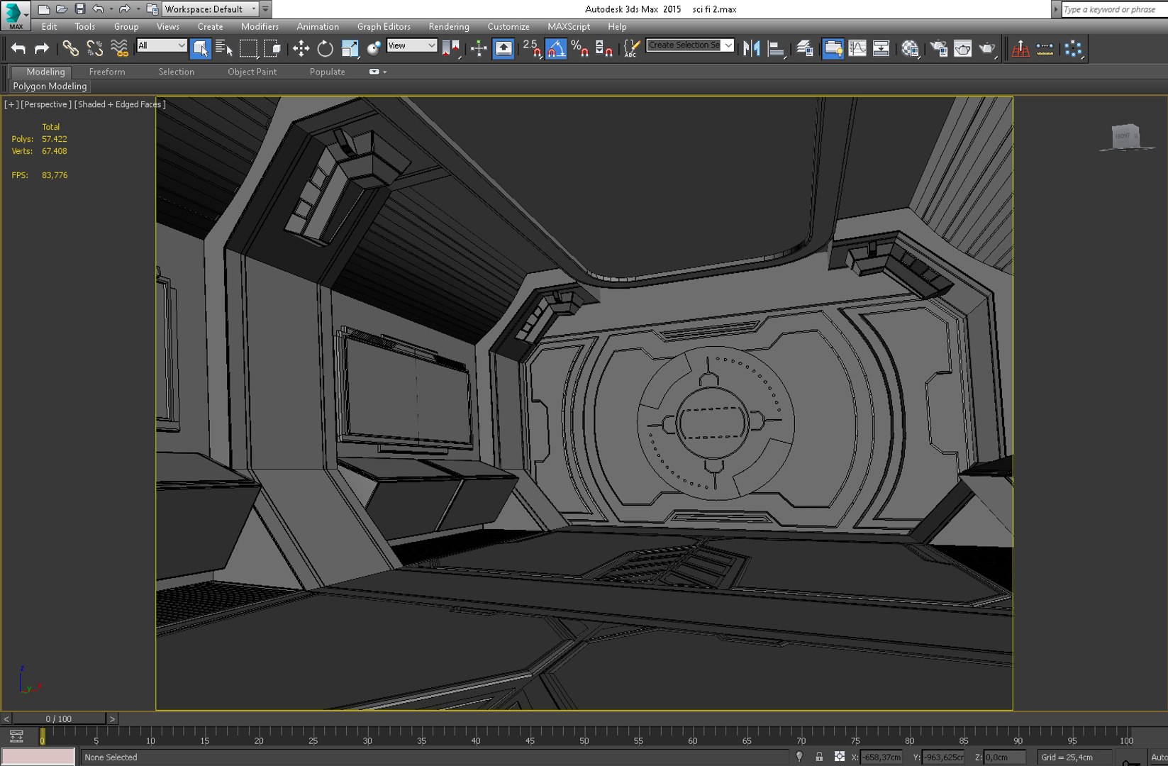Toggle the 2.5D Snaps button
This screenshot has width=1168, height=766.
532,48
